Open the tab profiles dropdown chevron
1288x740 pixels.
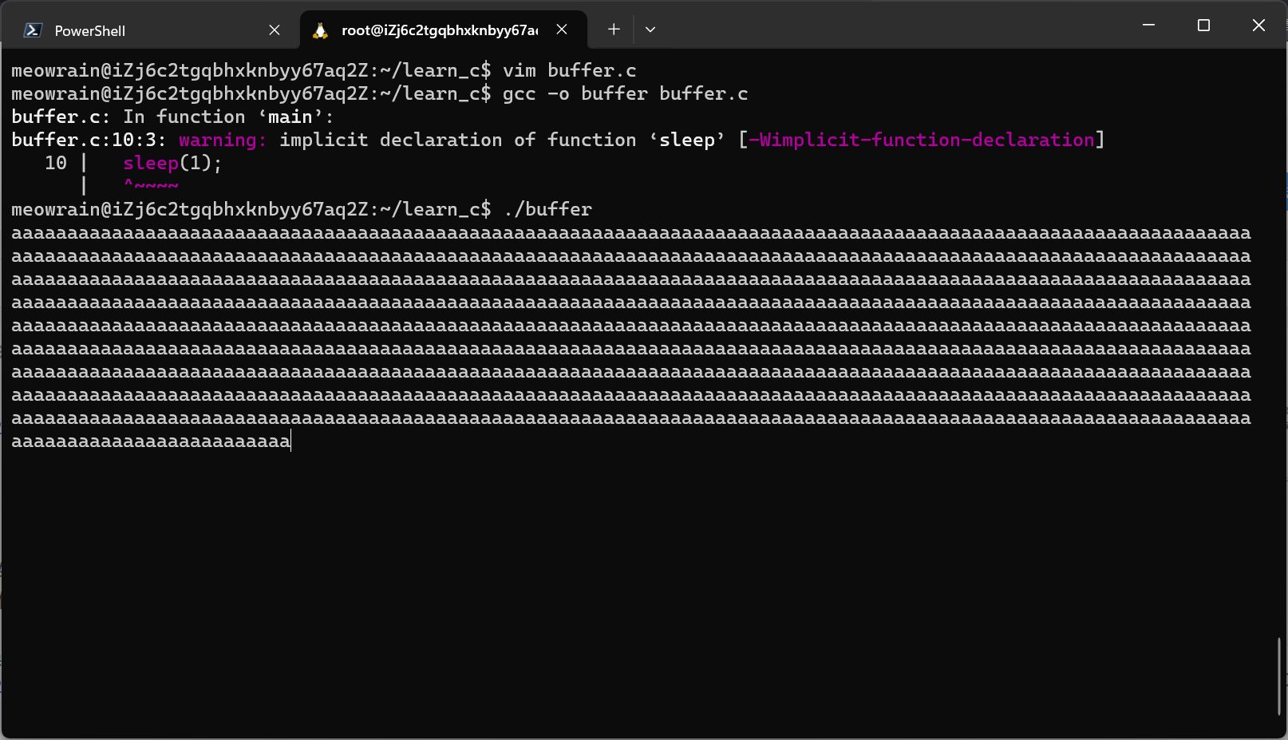[x=650, y=30]
